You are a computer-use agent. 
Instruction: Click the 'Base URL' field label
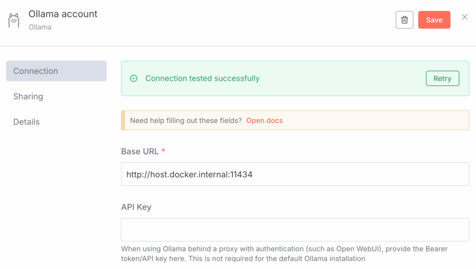(139, 151)
